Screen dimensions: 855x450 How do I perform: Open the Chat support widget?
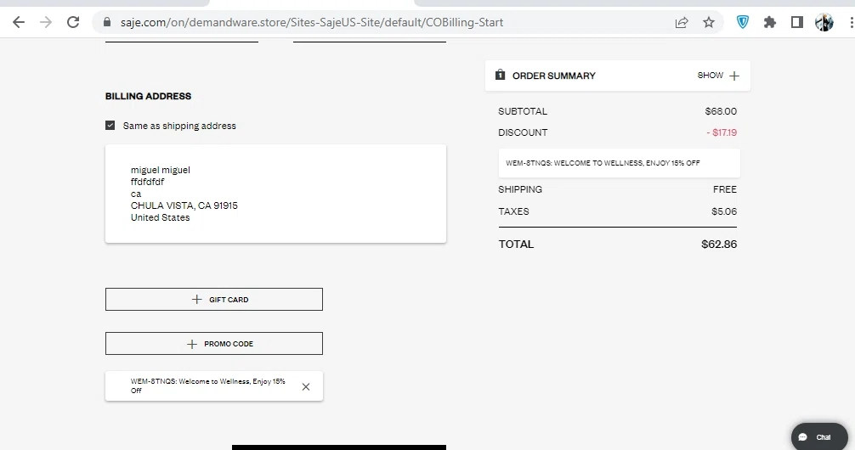pos(819,437)
